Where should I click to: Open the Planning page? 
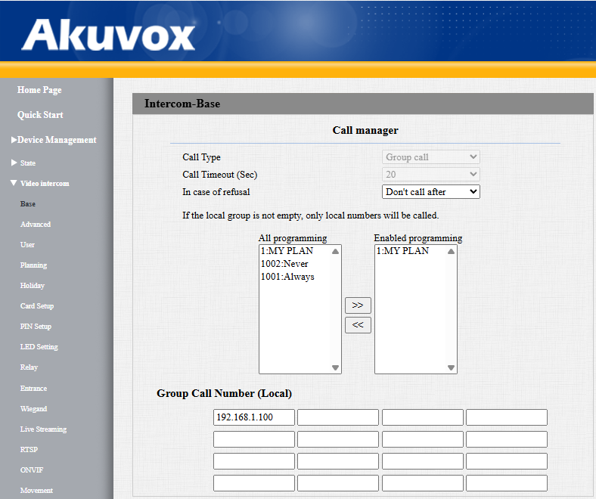[x=33, y=265]
